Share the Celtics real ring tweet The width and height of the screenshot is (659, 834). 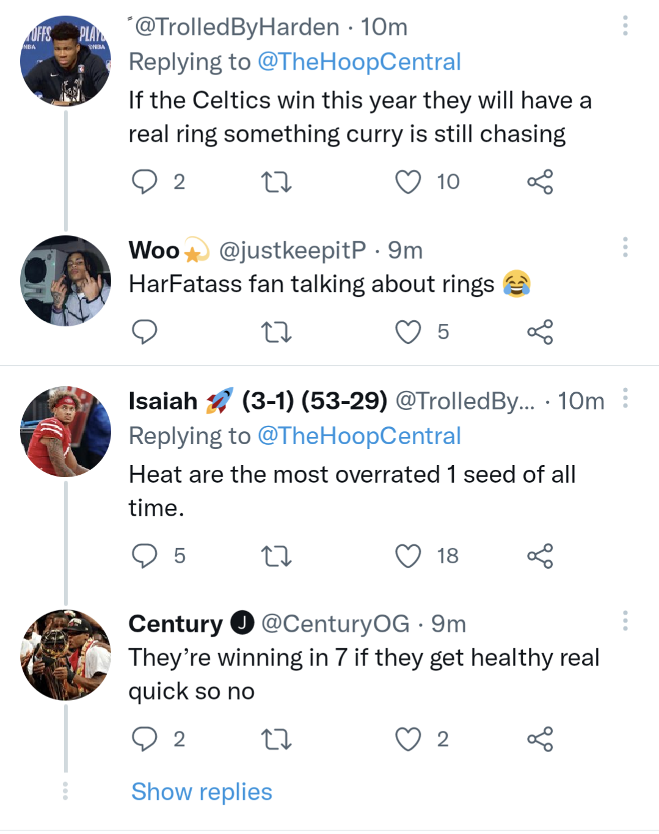pyautogui.click(x=540, y=181)
